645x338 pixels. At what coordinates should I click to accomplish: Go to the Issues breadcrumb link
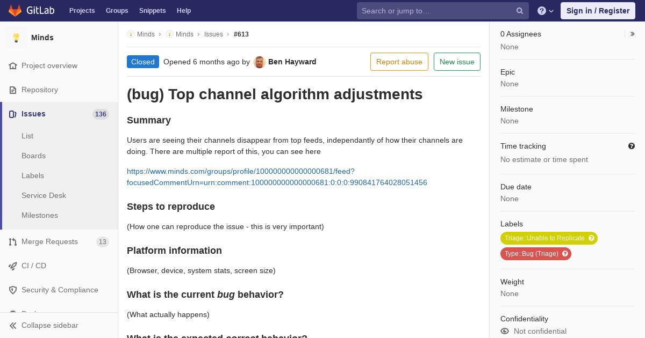pyautogui.click(x=213, y=34)
